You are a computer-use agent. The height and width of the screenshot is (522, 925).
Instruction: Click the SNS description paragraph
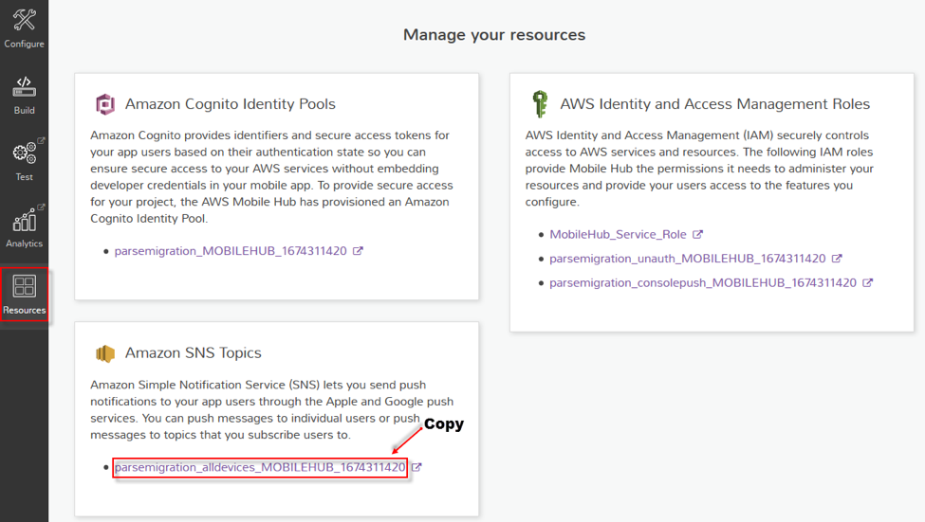(271, 410)
